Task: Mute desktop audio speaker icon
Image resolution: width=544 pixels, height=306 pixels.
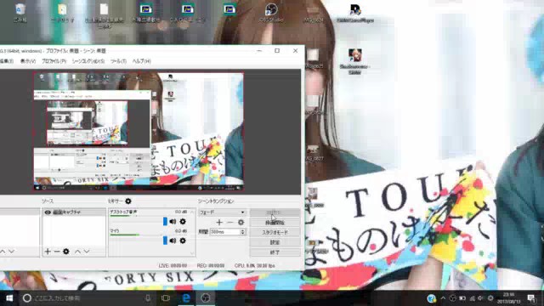Action: (x=173, y=222)
